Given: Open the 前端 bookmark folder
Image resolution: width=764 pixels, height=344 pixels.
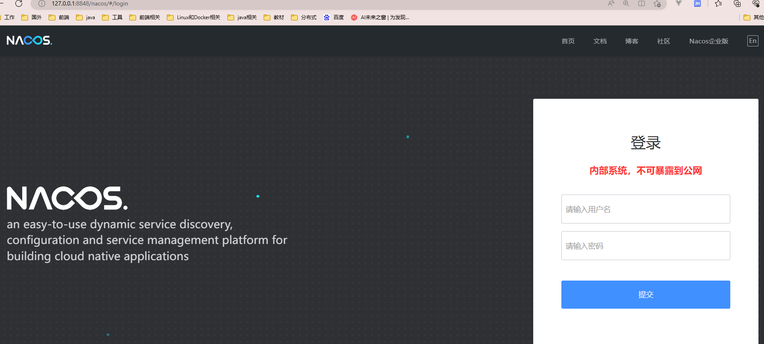Looking at the screenshot, I should [59, 17].
